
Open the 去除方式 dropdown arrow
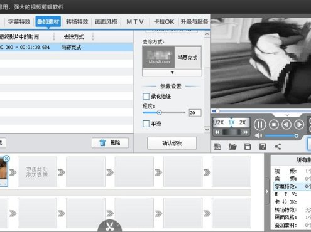coord(172,73)
